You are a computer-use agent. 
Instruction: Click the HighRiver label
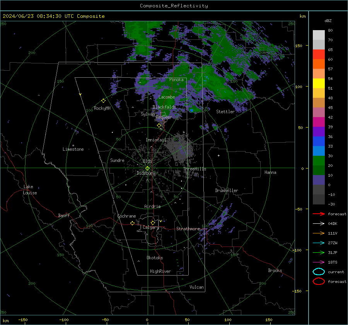160,271
